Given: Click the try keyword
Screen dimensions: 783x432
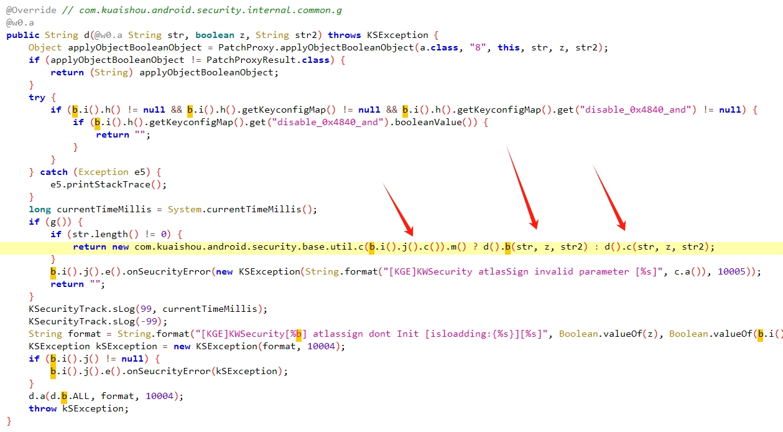Looking at the screenshot, I should [x=37, y=97].
